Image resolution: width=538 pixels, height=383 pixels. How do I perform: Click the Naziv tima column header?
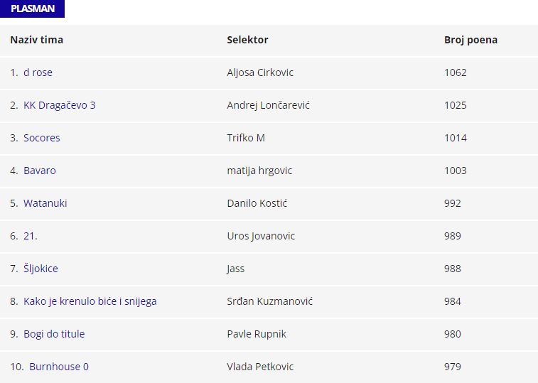click(36, 40)
